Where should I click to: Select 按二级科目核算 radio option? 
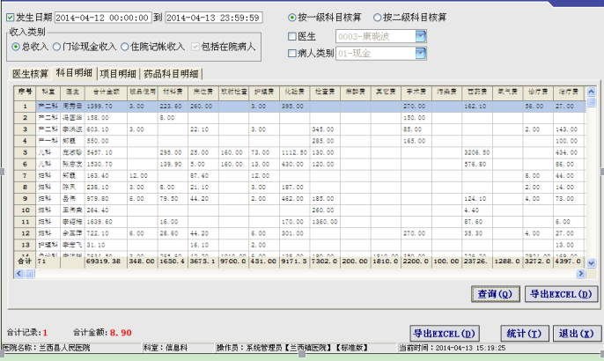point(379,18)
